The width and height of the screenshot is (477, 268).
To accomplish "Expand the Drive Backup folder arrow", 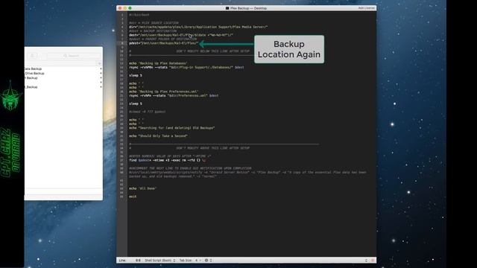I will coord(101,74).
